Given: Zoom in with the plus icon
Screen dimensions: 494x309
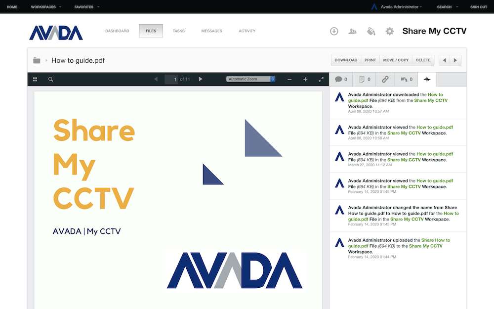Looking at the screenshot, I should click(305, 79).
